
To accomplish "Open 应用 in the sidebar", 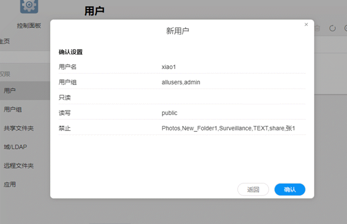I will (x=10, y=184).
